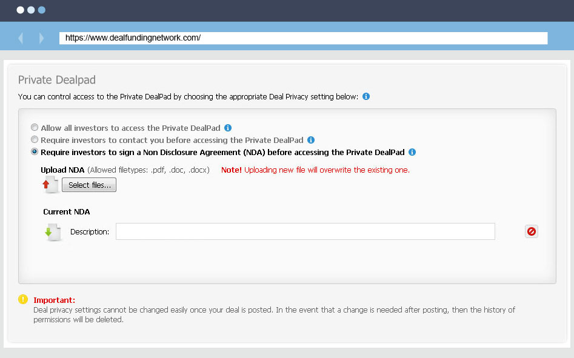The width and height of the screenshot is (574, 358).
Task: Select the 'Require investors to sign NDA' radio
Action: (x=35, y=152)
